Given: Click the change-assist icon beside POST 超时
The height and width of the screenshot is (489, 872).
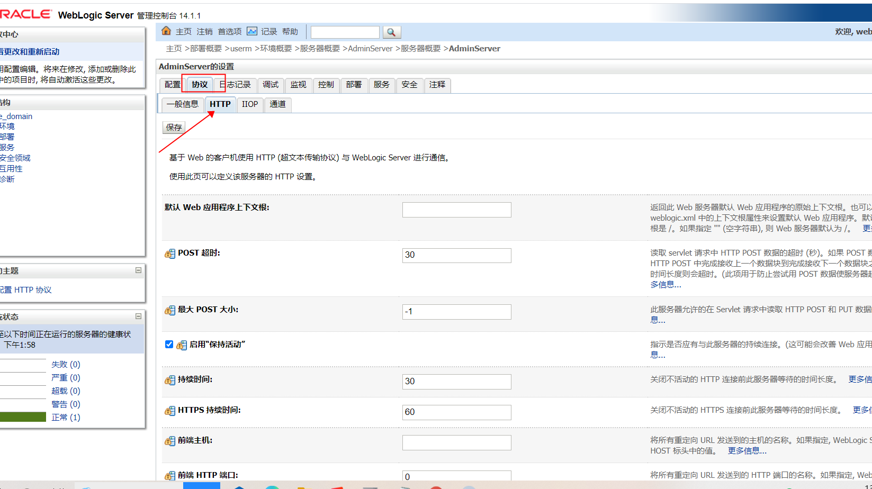Looking at the screenshot, I should 169,253.
